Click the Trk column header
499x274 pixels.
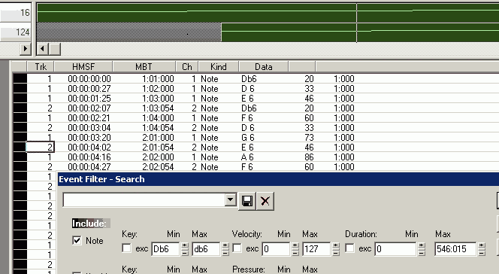pyautogui.click(x=41, y=66)
